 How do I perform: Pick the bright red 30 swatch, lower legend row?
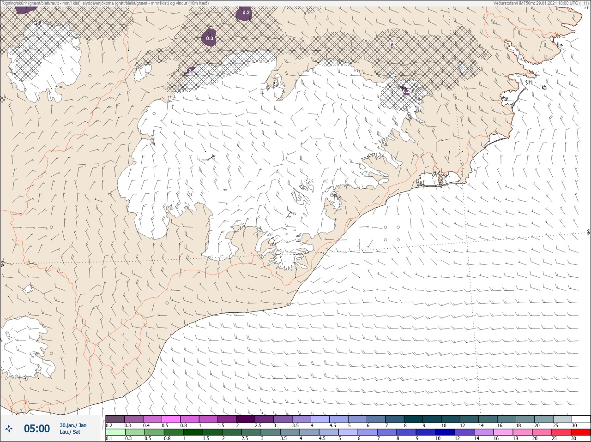pyautogui.click(x=581, y=432)
